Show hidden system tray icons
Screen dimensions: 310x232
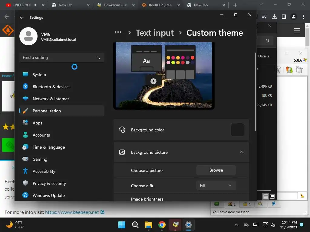click(236, 225)
